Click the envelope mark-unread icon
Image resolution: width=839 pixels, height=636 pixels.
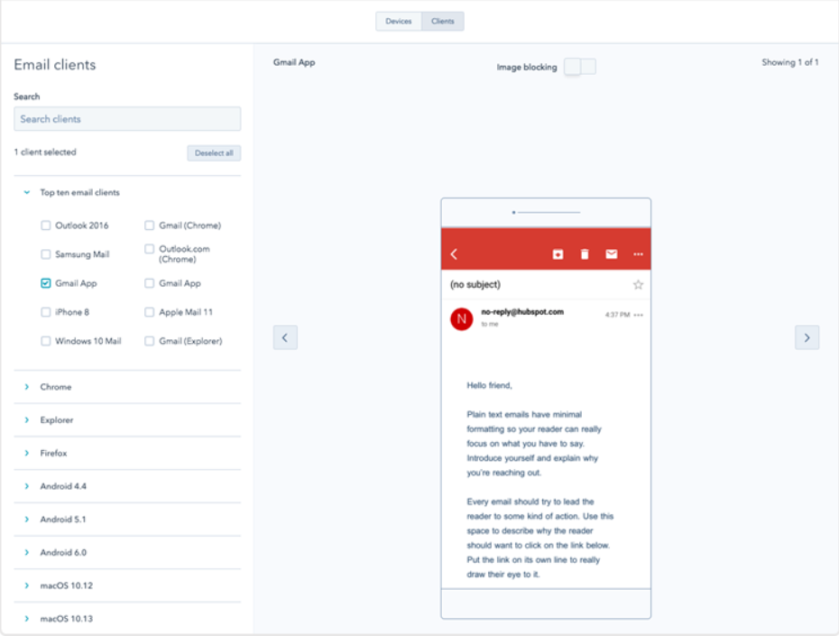(611, 254)
